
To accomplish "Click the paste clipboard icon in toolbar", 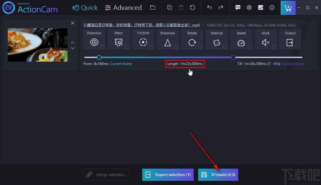I will (x=181, y=7).
